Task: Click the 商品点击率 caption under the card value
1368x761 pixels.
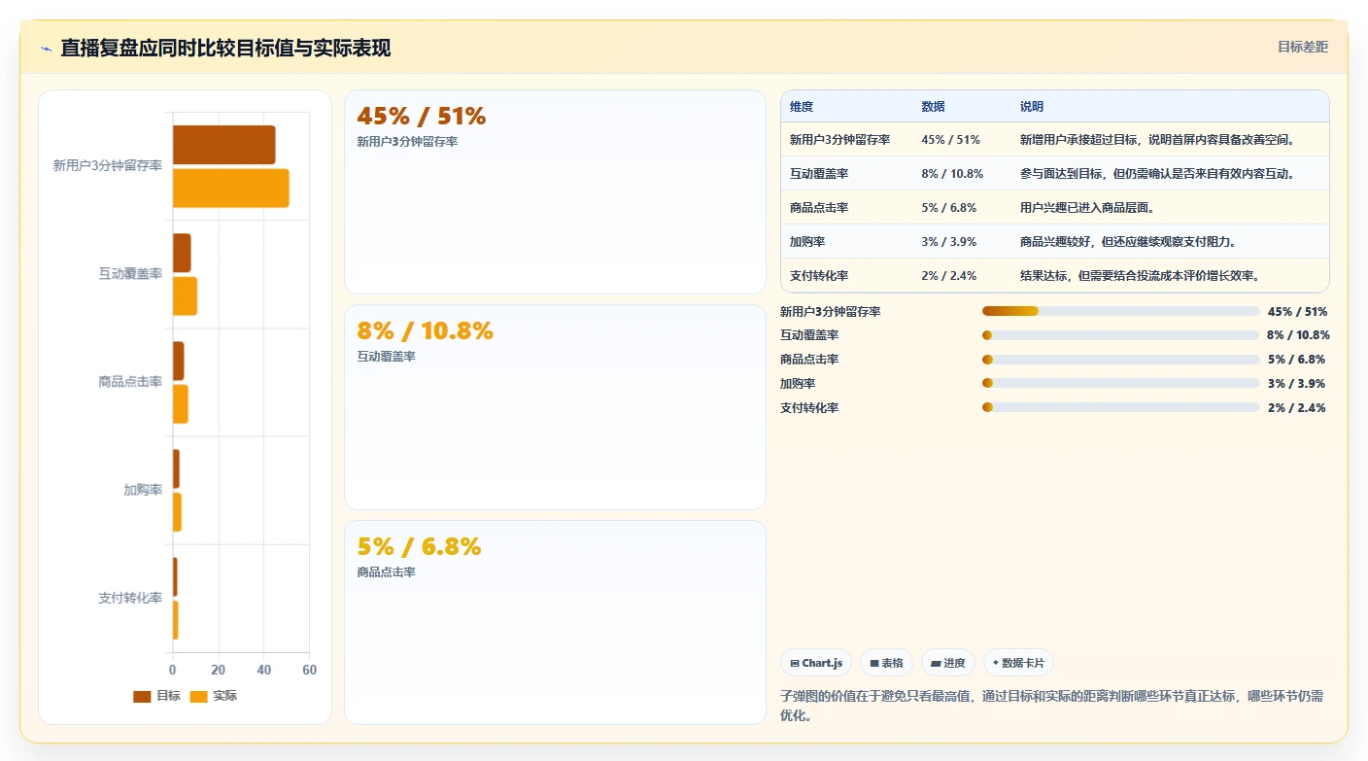Action: pyautogui.click(x=386, y=572)
